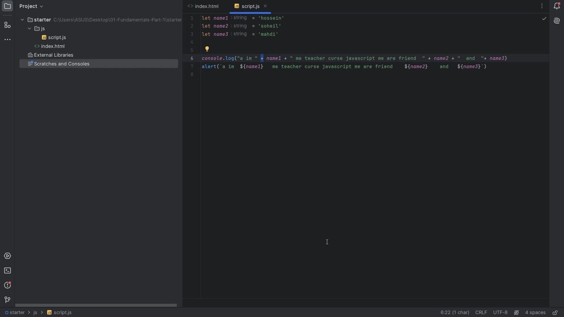
Task: Click the UTF-8 encoding button
Action: (x=500, y=313)
